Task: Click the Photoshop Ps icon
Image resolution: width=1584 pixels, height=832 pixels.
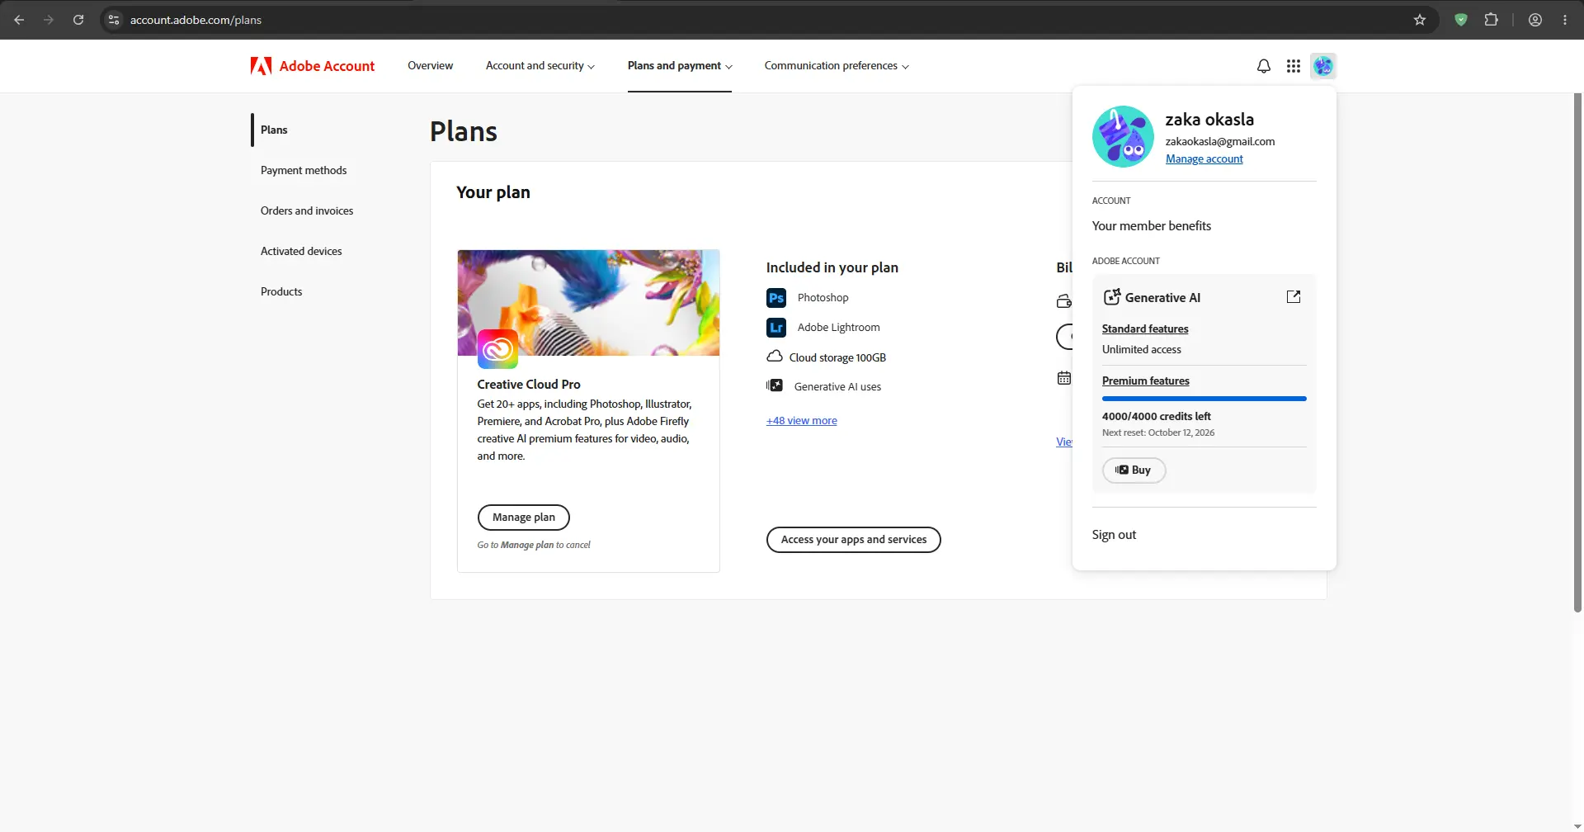Action: click(776, 298)
